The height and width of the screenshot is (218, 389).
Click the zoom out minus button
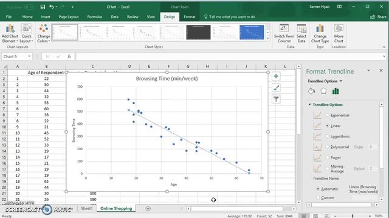tap(335, 216)
